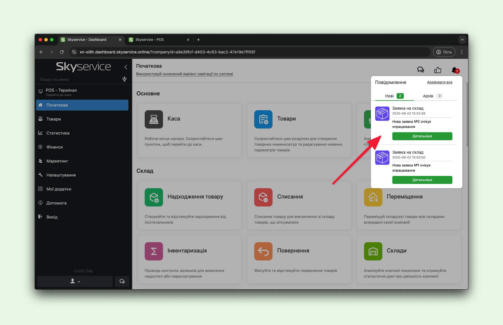Click the Списання red box icon

(263, 197)
